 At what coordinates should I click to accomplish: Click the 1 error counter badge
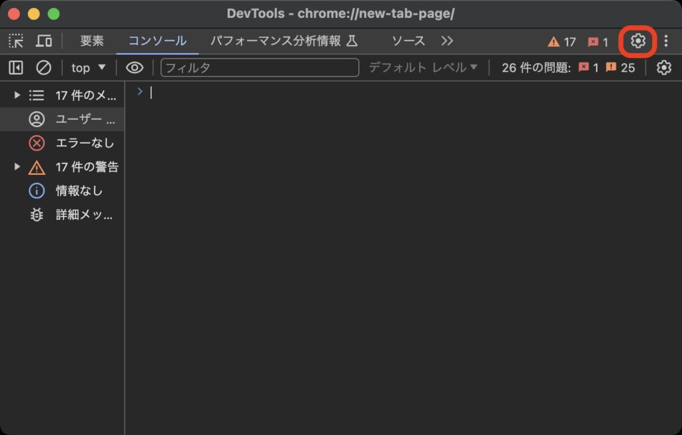coord(597,42)
